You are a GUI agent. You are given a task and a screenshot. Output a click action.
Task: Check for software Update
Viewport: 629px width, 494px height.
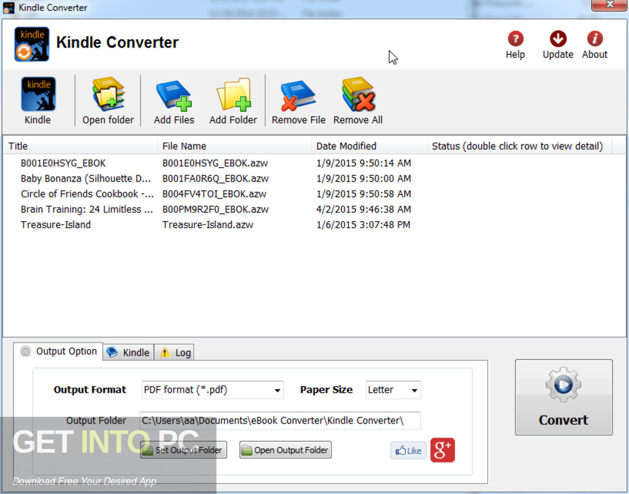pyautogui.click(x=557, y=44)
